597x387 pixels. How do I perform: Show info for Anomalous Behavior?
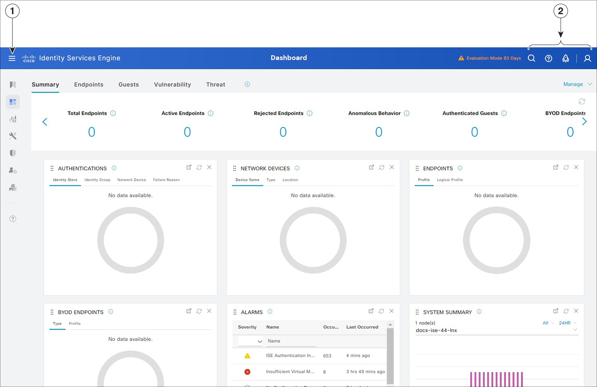[407, 113]
